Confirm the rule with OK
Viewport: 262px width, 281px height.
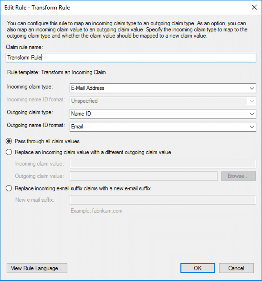point(197,268)
